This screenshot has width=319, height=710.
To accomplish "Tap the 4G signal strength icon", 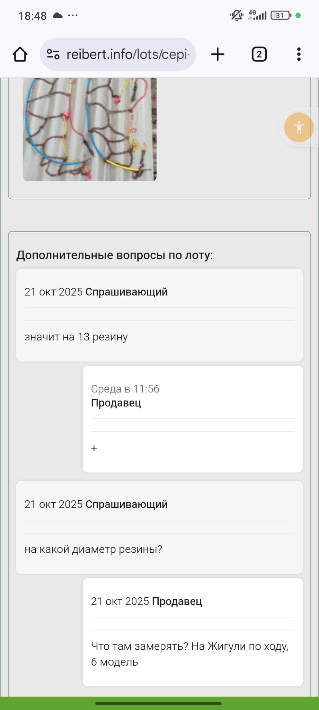I will click(257, 16).
